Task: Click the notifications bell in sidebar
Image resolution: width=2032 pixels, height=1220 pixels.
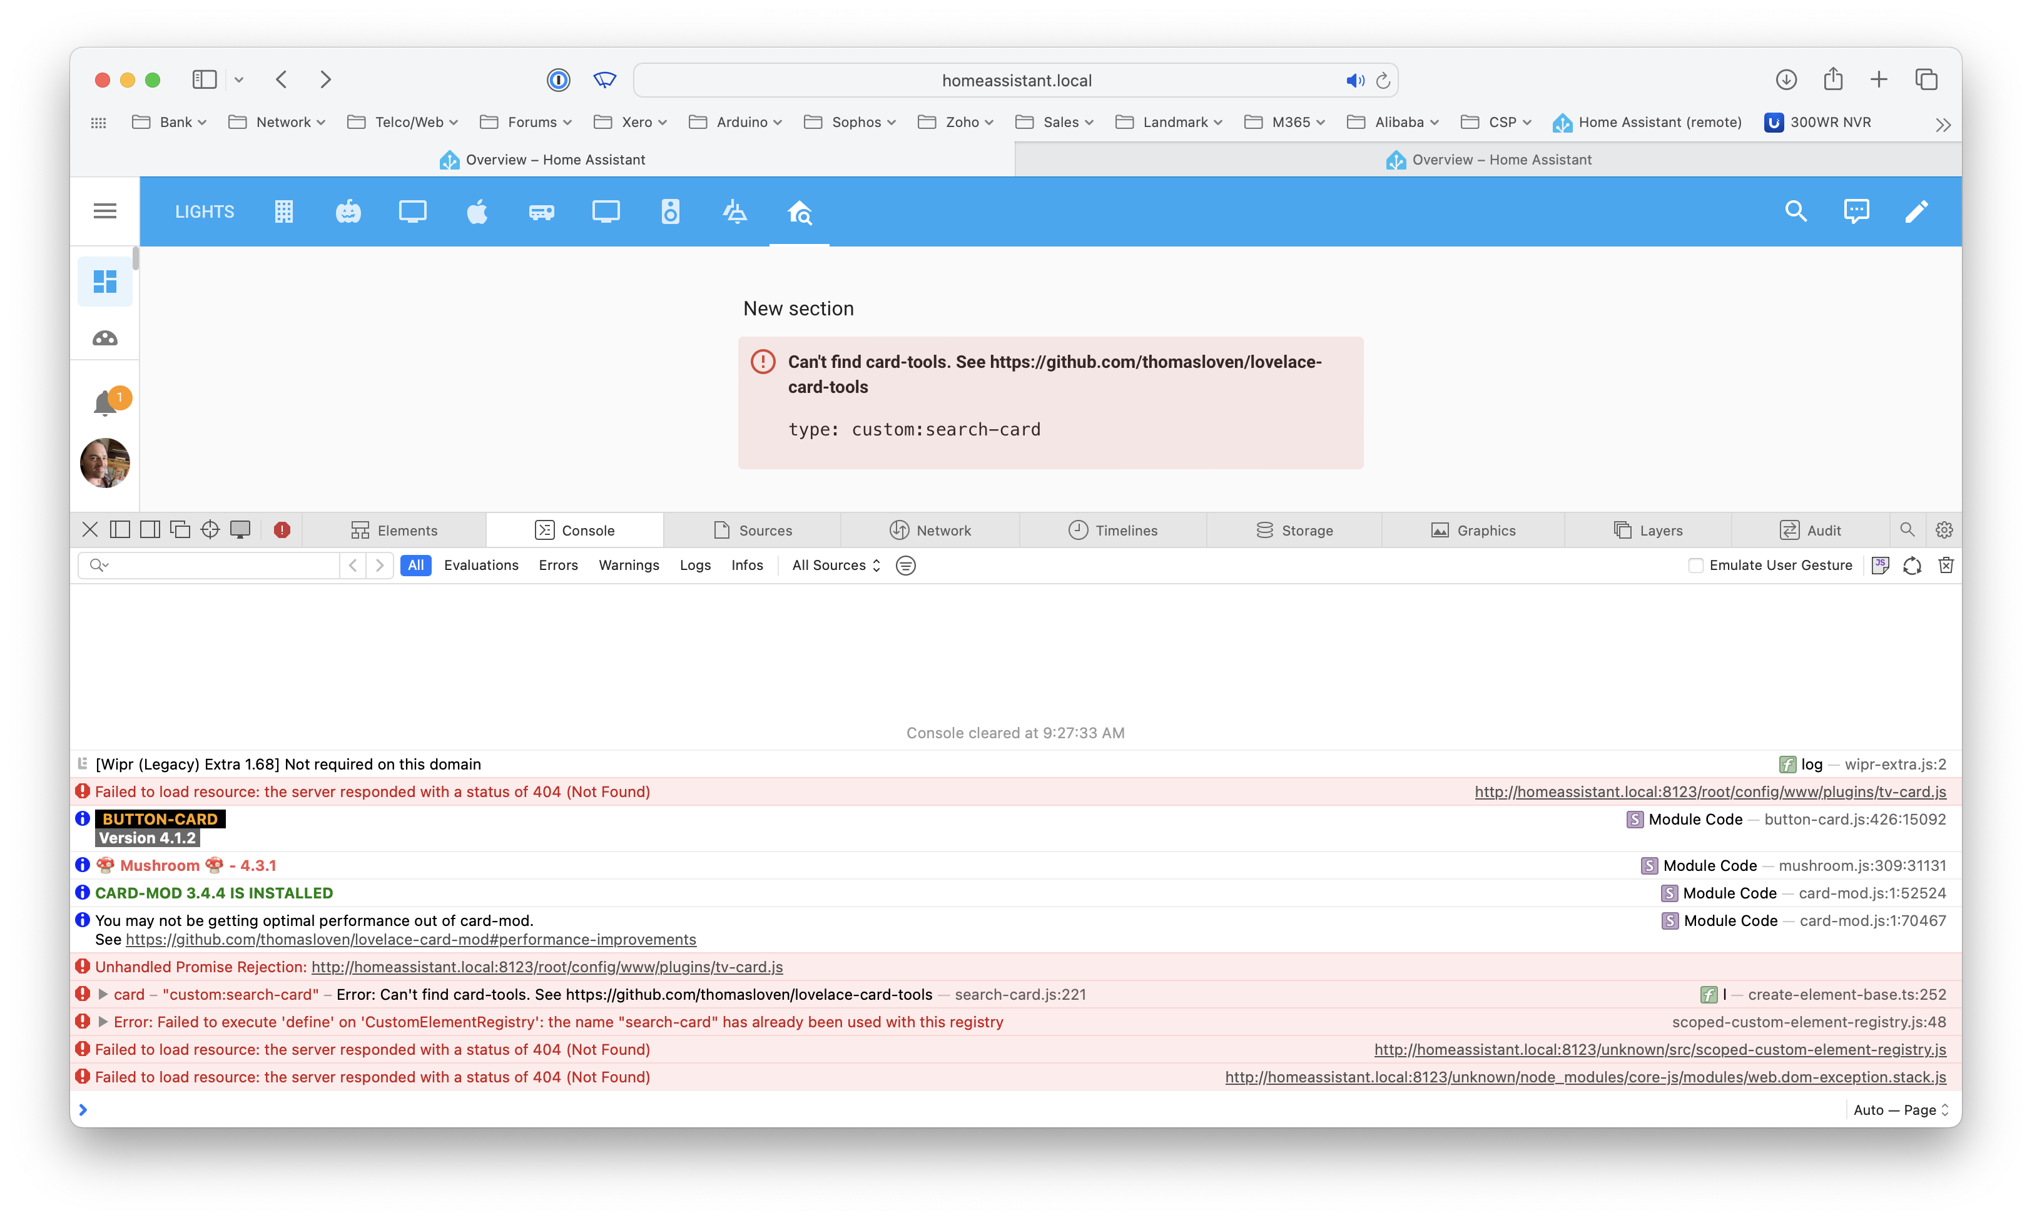Action: coord(105,403)
